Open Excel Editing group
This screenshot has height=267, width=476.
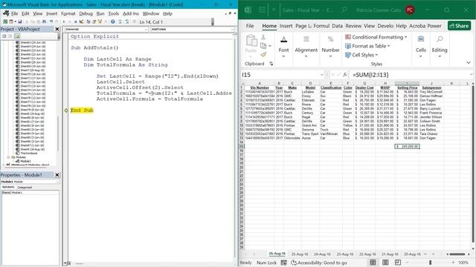pos(440,47)
